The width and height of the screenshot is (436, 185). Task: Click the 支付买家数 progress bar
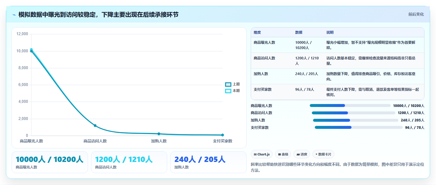(x=359, y=127)
